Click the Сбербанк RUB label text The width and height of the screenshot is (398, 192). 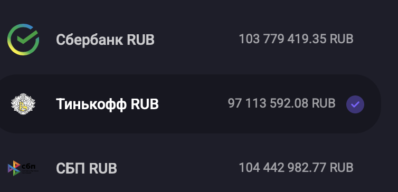click(105, 40)
